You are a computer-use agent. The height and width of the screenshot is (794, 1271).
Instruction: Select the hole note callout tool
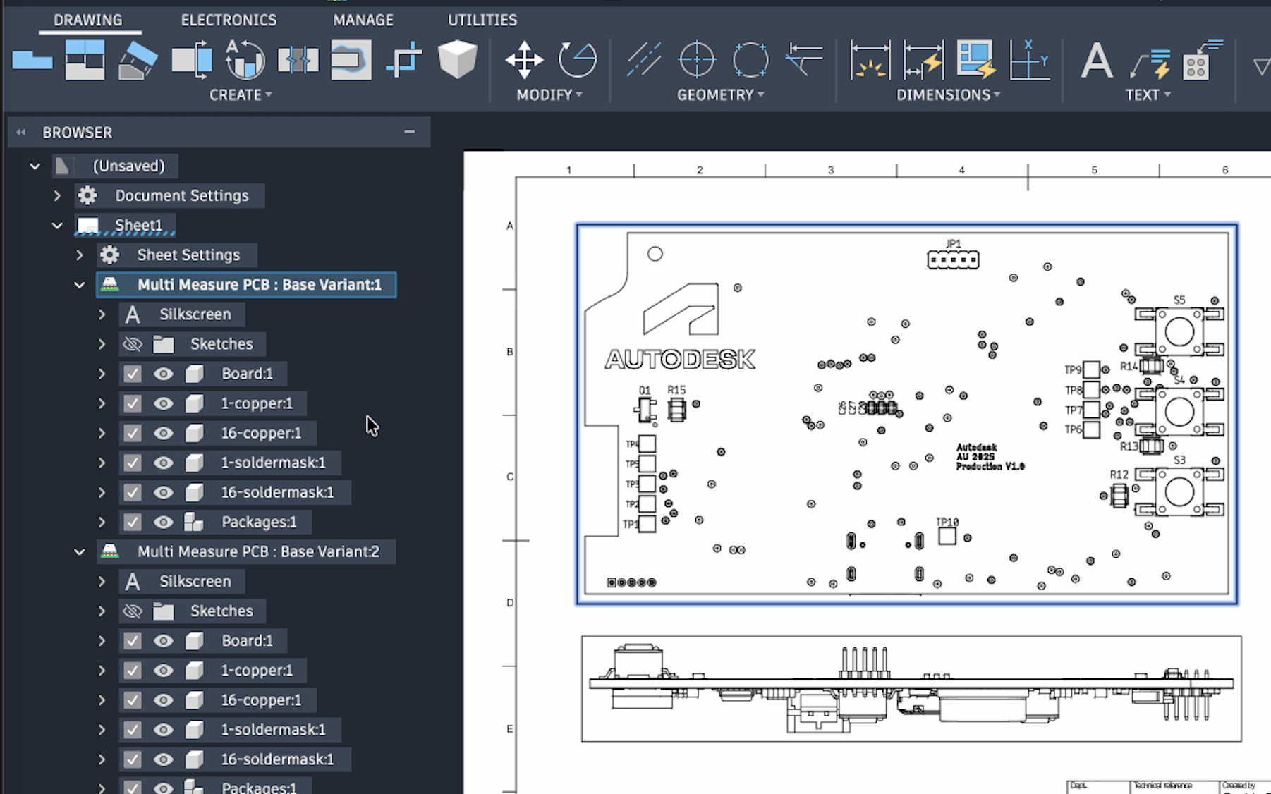(x=1203, y=60)
